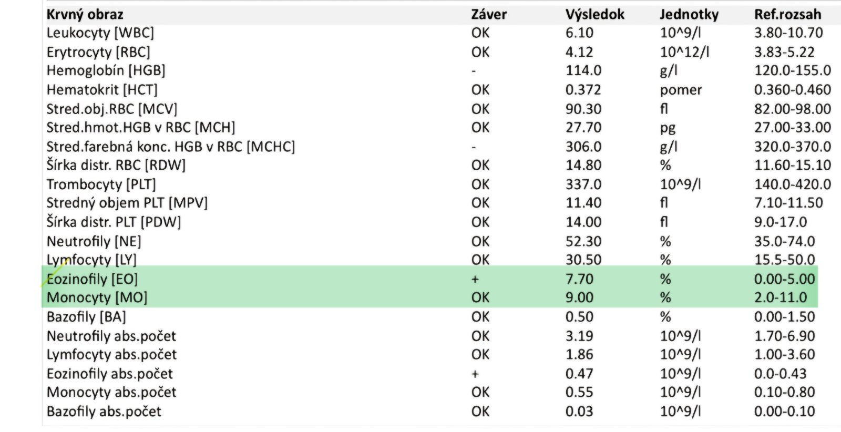Screen dimensions: 841x432
Task: Click the Erytrocyty reference range 3.83-5.22
Action: [x=784, y=52]
